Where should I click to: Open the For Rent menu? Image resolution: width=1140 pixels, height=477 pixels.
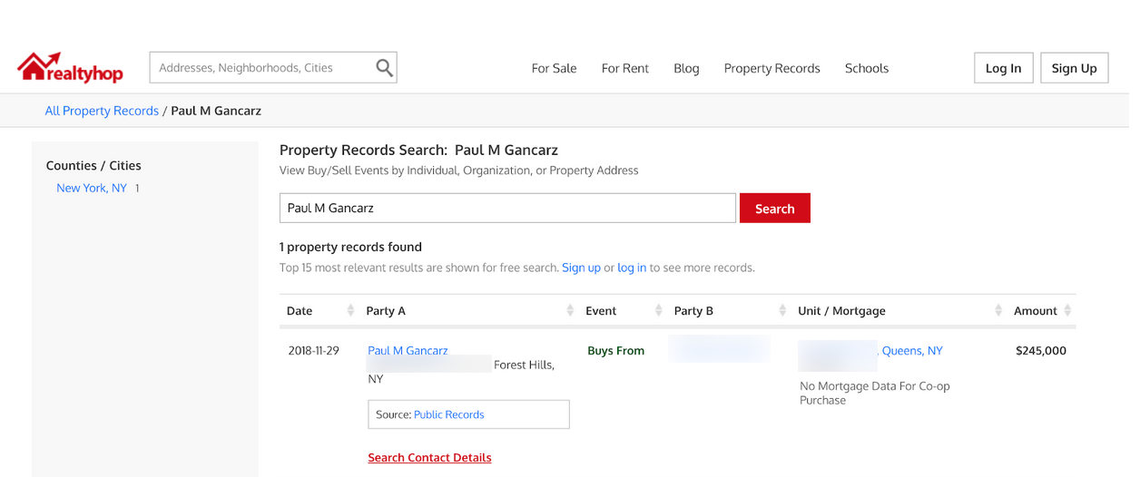coord(624,68)
